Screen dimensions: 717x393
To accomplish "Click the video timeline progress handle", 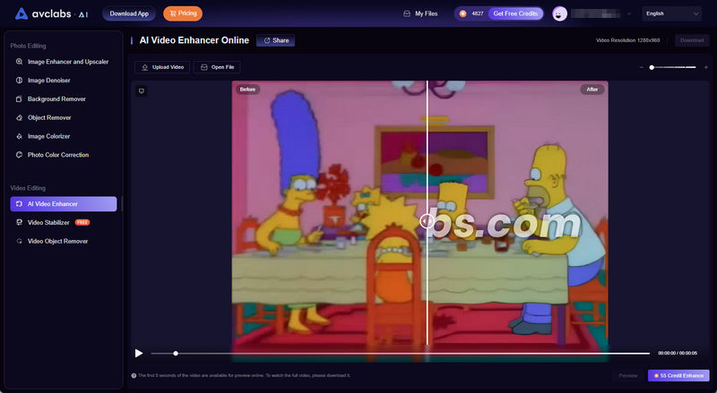I will point(176,354).
